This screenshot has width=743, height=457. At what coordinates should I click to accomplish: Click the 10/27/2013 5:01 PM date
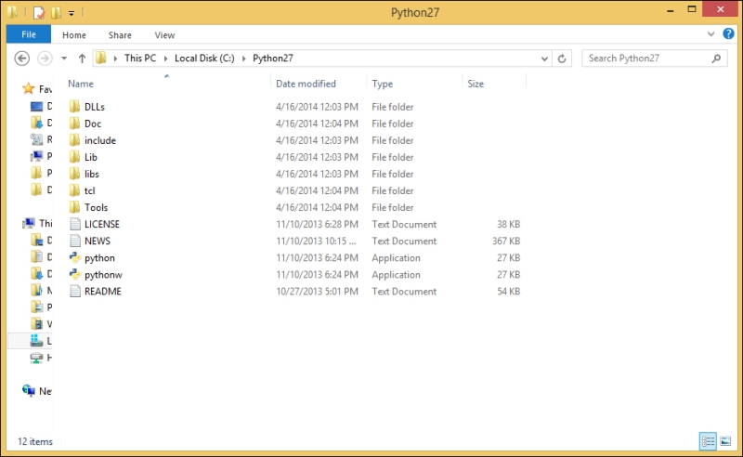[317, 292]
